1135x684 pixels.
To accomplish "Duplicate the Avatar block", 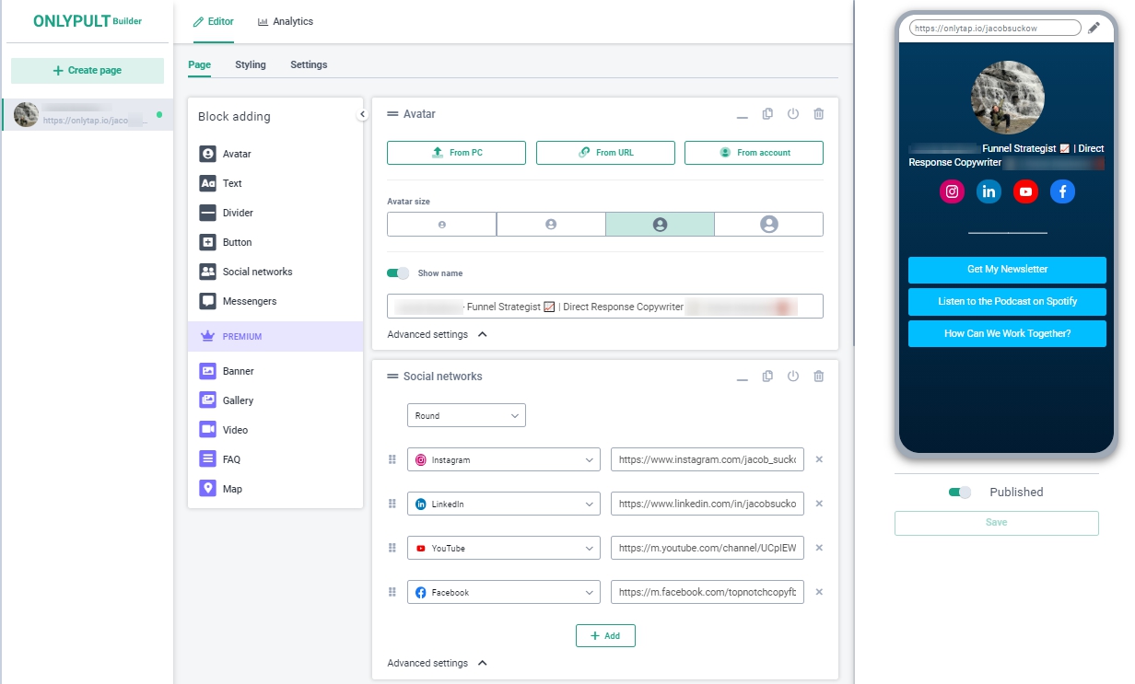I will click(x=767, y=114).
